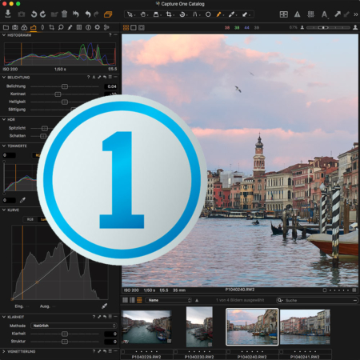Open the Output gear tool tab
Screen dimensions: 360x360
click(98, 27)
